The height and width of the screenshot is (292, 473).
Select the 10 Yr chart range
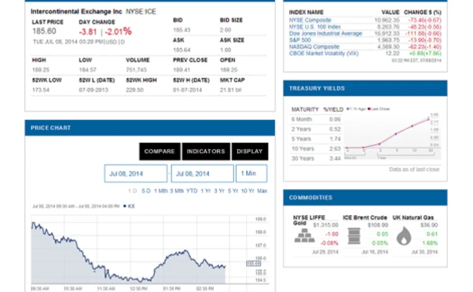click(248, 191)
